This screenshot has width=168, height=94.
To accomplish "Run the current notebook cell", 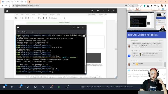I will 40,18.
